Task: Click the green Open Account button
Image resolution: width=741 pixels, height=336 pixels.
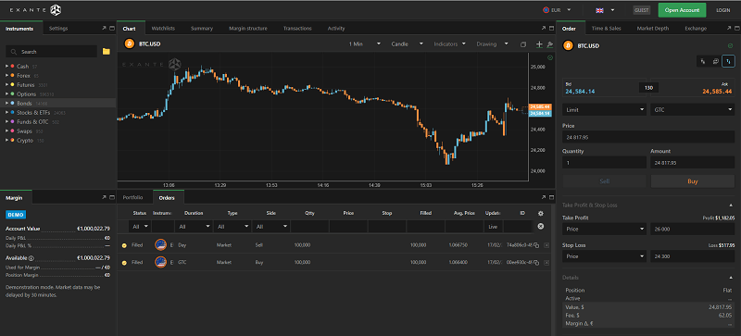Action: pos(682,10)
